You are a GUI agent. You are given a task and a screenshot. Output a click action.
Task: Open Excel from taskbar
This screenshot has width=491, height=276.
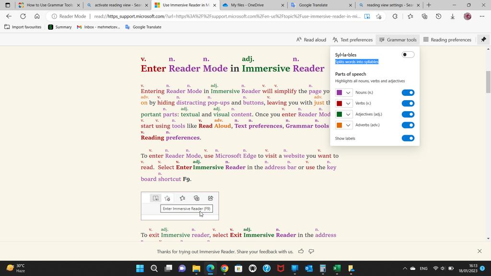click(337, 268)
